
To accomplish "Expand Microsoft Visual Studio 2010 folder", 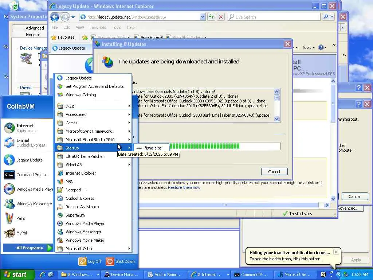I will 93,140.
